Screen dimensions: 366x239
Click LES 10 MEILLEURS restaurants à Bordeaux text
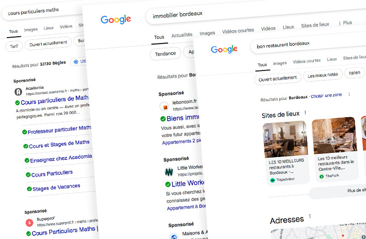[286, 167]
